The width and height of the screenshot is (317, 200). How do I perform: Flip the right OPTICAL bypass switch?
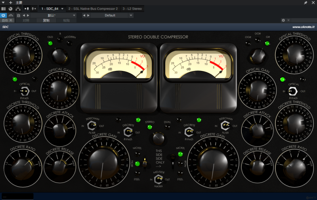click(x=293, y=91)
